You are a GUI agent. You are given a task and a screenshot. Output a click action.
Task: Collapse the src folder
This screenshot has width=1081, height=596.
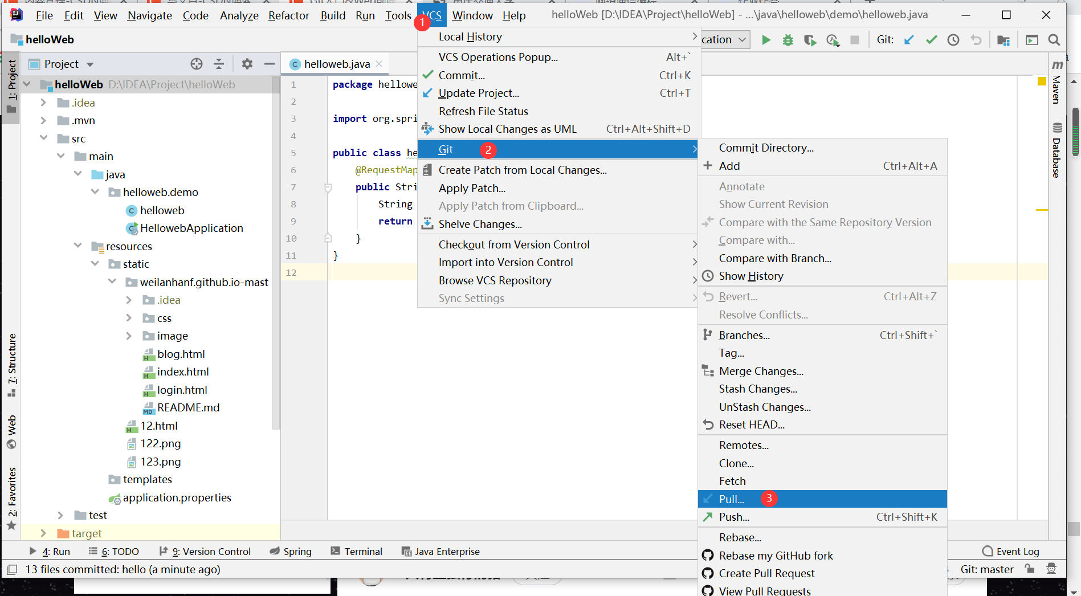pos(43,138)
